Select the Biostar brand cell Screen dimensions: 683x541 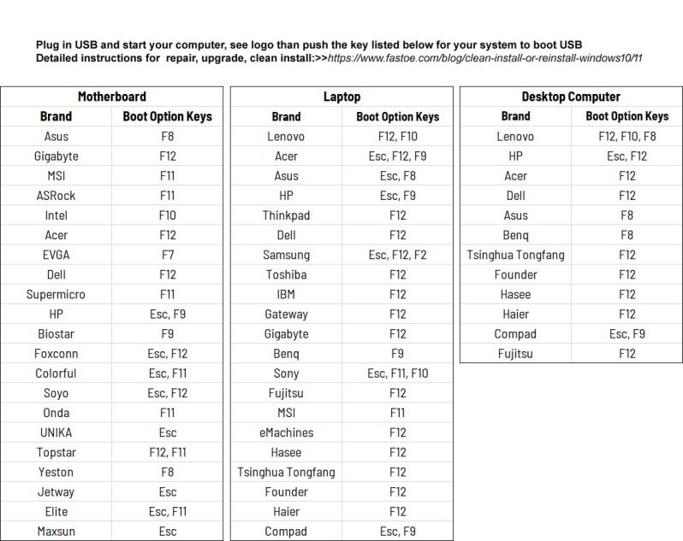(56, 333)
